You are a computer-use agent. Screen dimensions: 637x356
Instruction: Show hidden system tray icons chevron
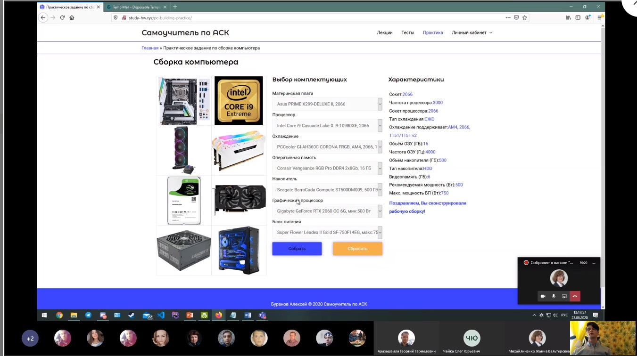click(x=534, y=315)
